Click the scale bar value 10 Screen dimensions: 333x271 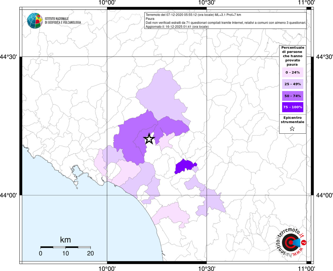tap(66, 253)
